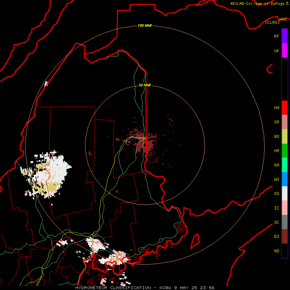Image resolution: width=290 pixels, height=290 pixels.
Task: Click the 50 NMI range ring label
Action: (x=145, y=85)
